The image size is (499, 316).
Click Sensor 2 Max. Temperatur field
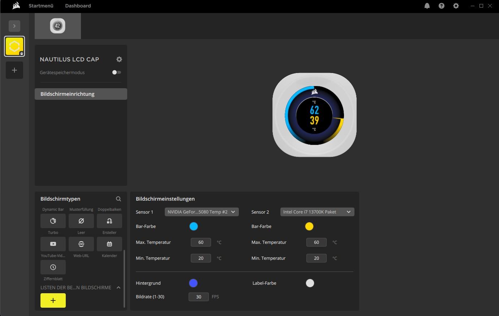click(x=317, y=242)
